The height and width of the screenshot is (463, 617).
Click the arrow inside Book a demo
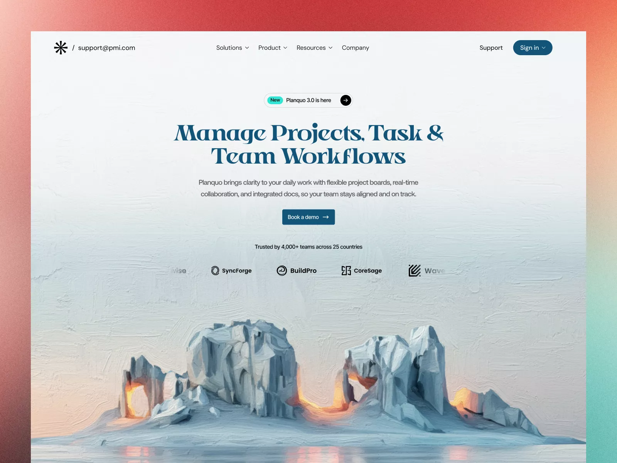[326, 217]
